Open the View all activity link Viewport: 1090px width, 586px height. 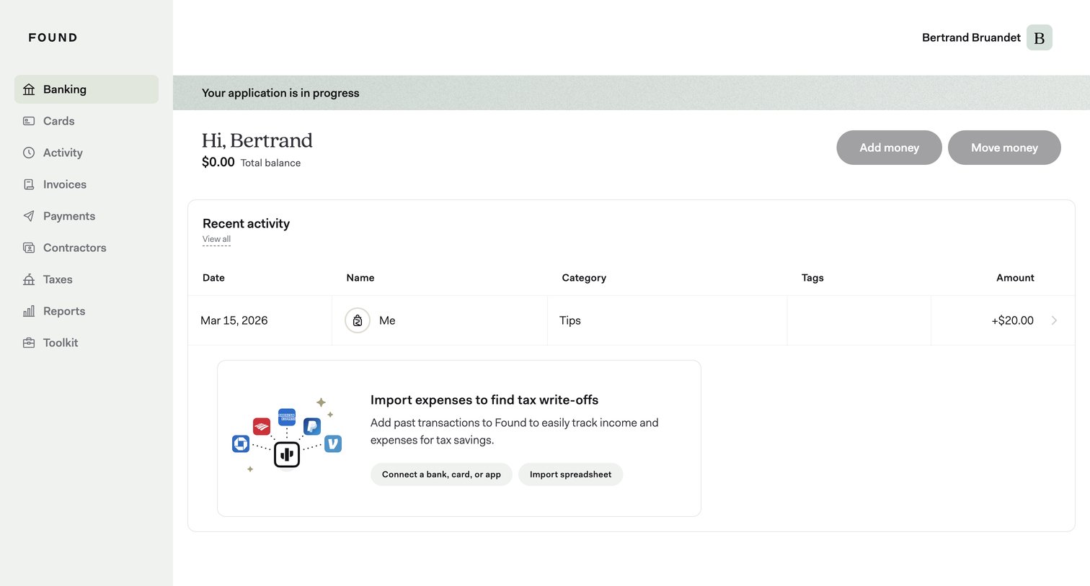216,239
